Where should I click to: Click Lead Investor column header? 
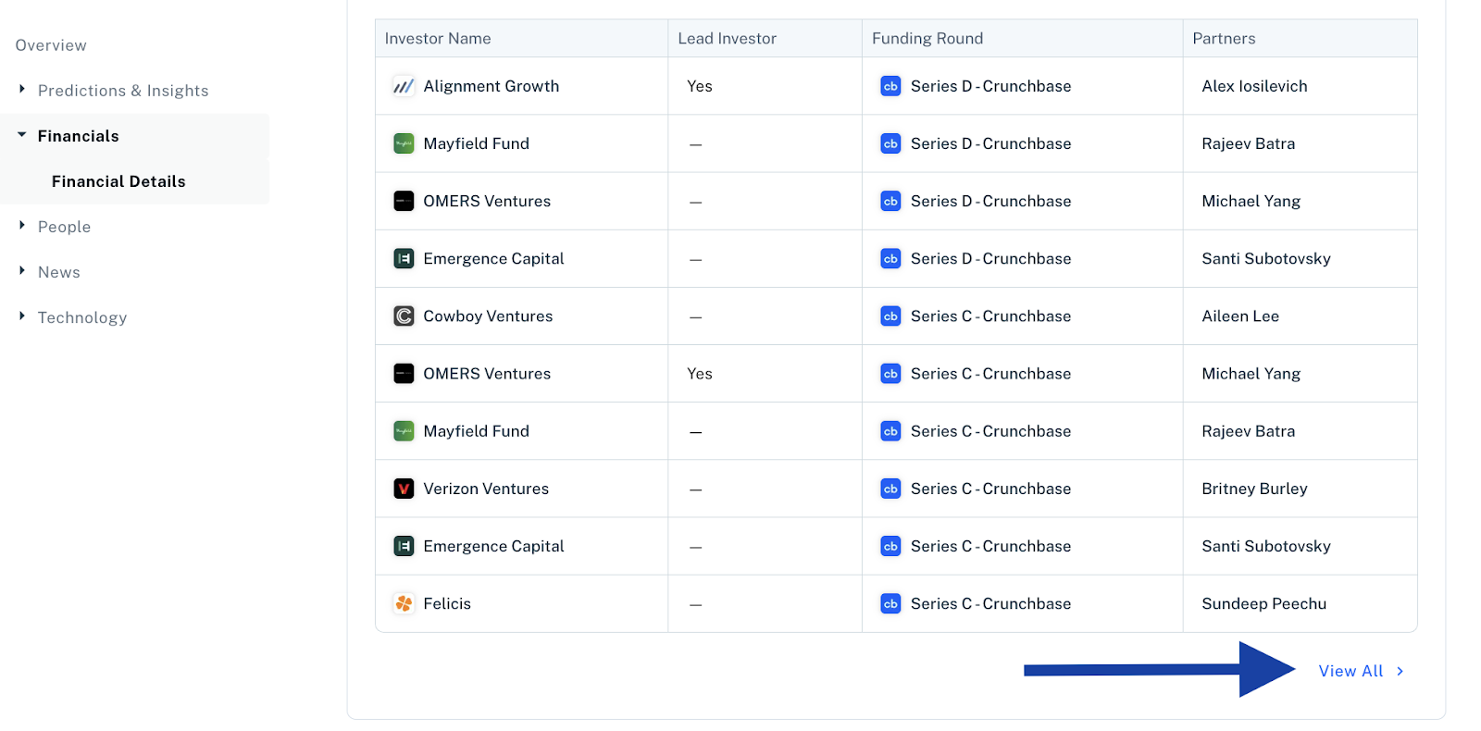pyautogui.click(x=727, y=38)
